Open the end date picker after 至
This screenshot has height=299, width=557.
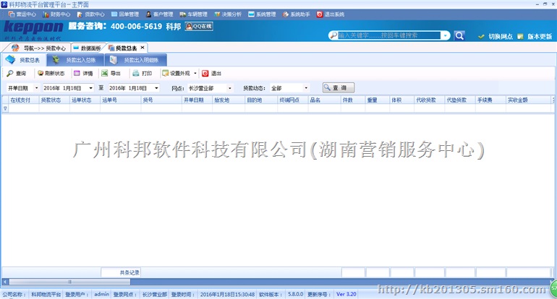(156, 88)
